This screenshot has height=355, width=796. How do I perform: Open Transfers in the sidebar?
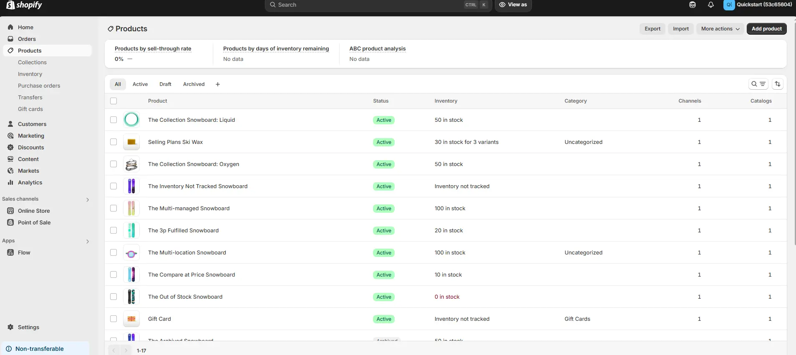30,97
